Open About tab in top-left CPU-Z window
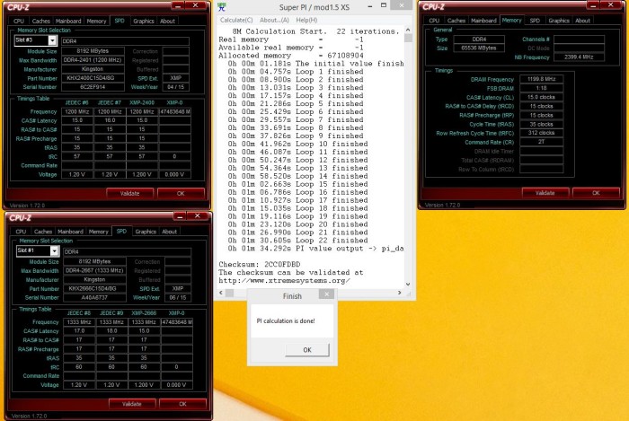This screenshot has height=421, width=629. click(167, 21)
